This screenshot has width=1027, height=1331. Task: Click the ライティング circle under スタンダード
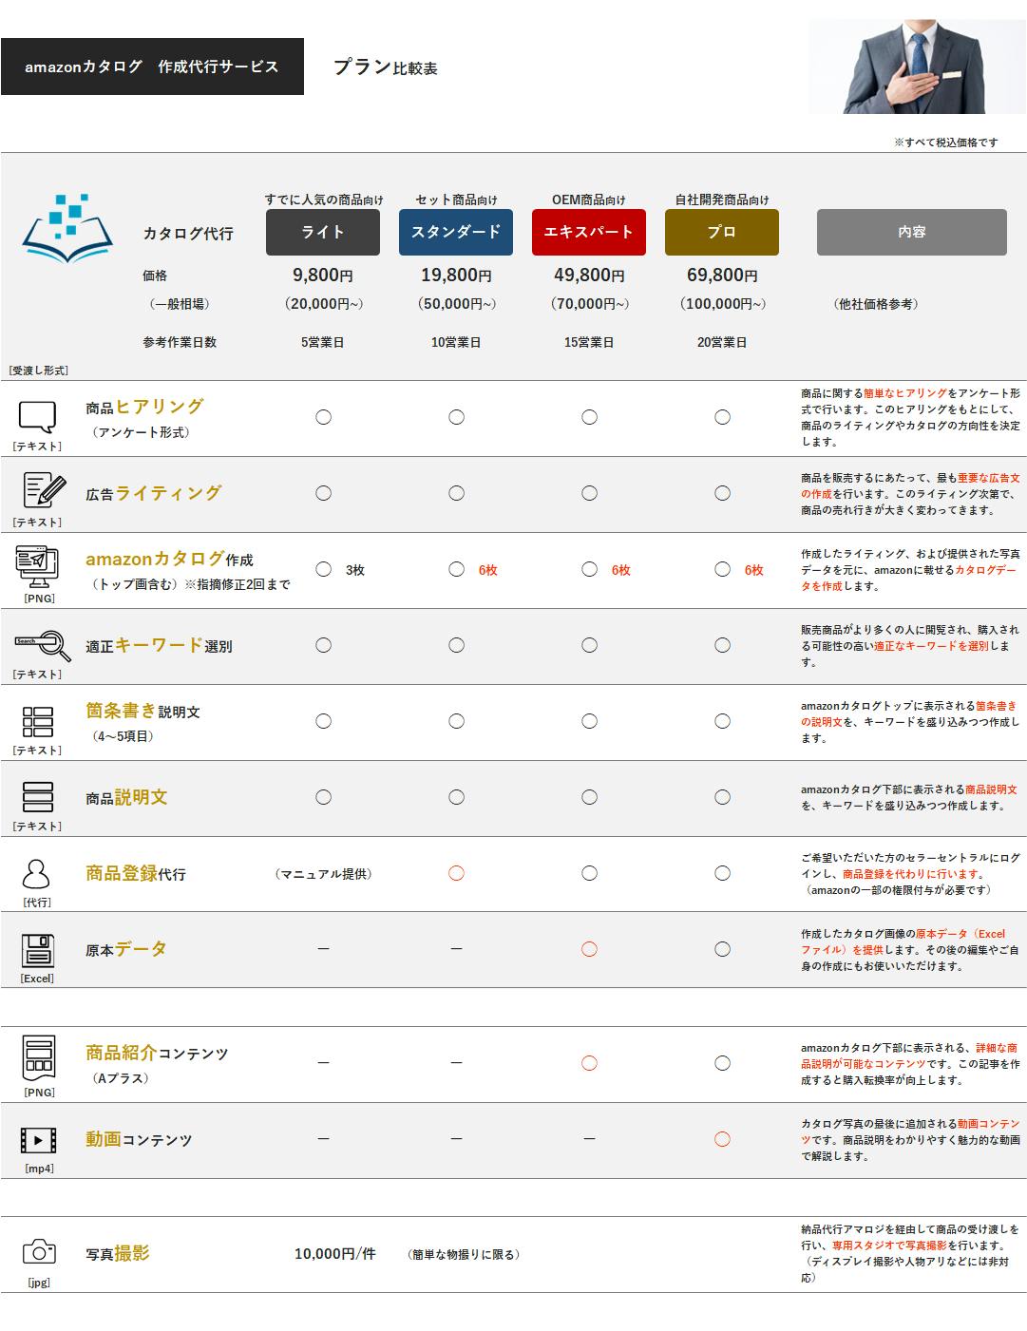(x=456, y=493)
